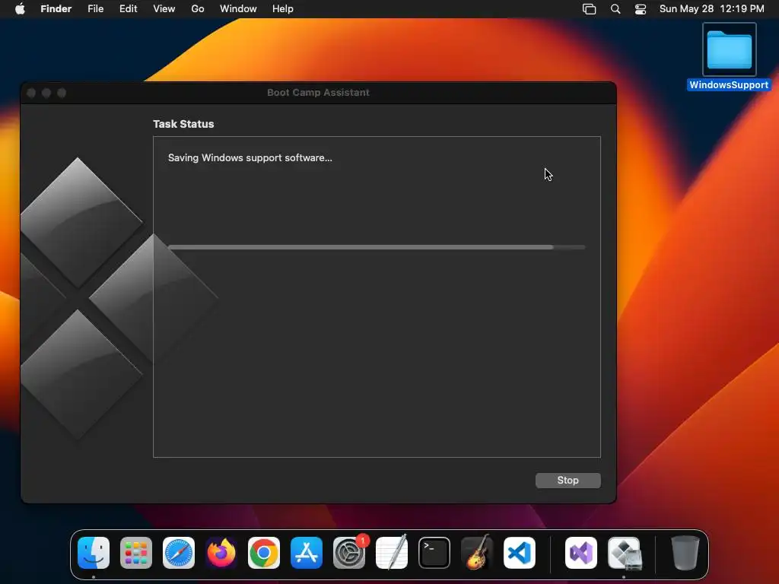Open the Help menu
Image resolution: width=779 pixels, height=584 pixels.
point(283,9)
